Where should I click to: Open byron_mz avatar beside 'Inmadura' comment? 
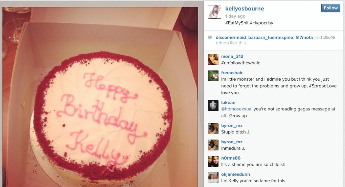pos(213,145)
